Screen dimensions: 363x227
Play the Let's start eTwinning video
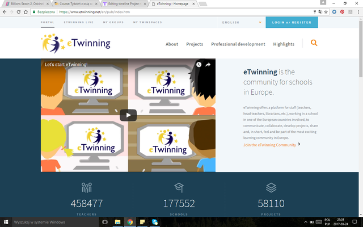click(x=128, y=115)
